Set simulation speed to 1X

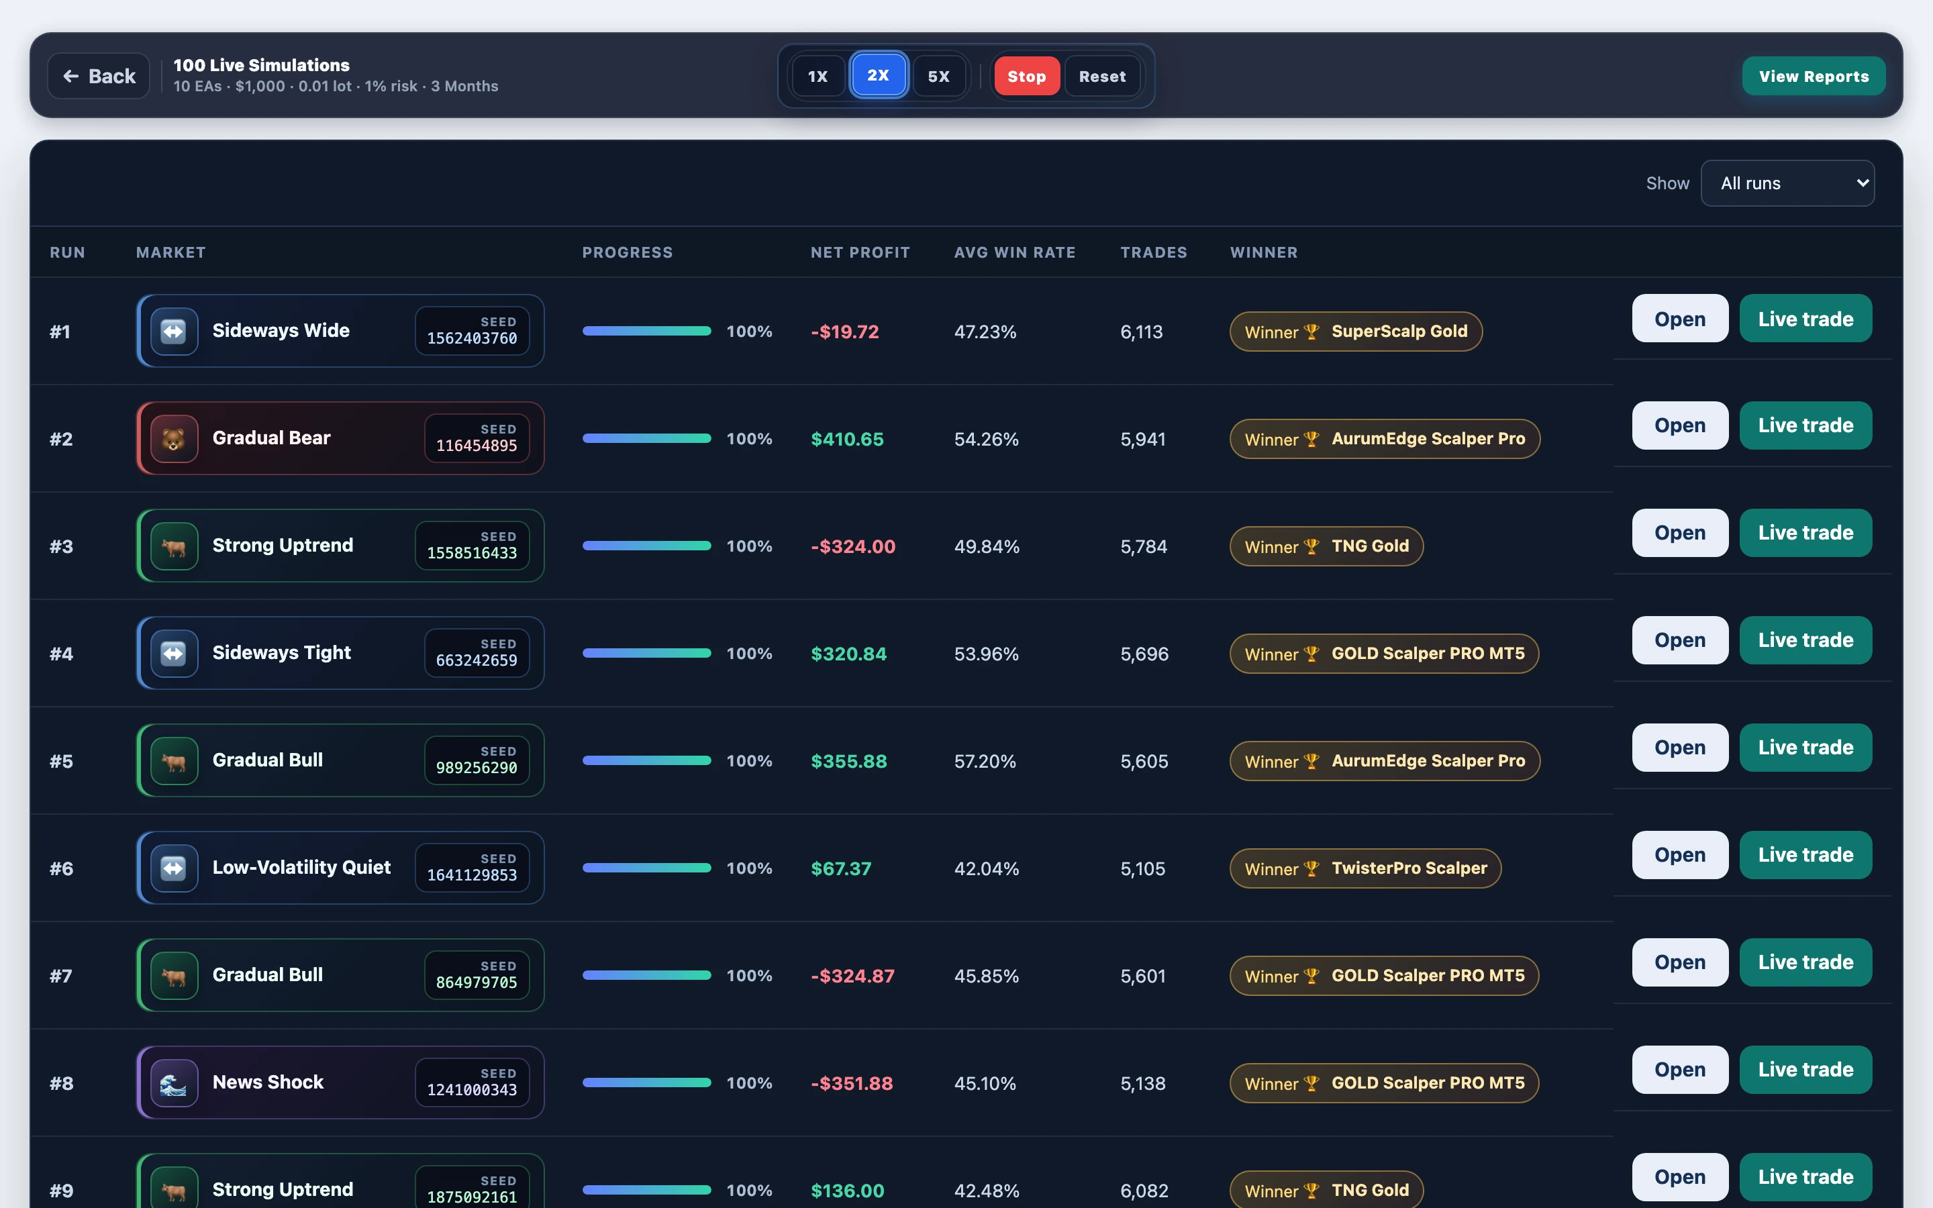(817, 76)
